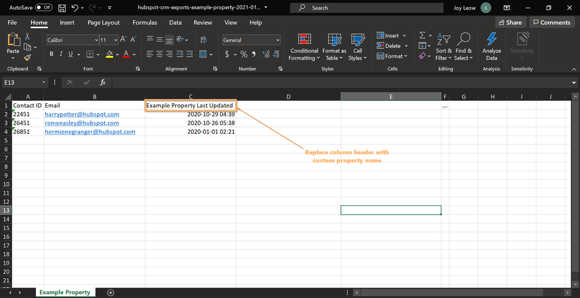
Task: Click hermionegranger@hubspot.com link
Action: point(90,132)
